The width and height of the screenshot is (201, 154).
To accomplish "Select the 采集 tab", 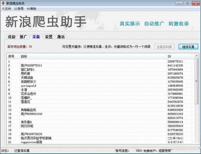I will click(36, 37).
